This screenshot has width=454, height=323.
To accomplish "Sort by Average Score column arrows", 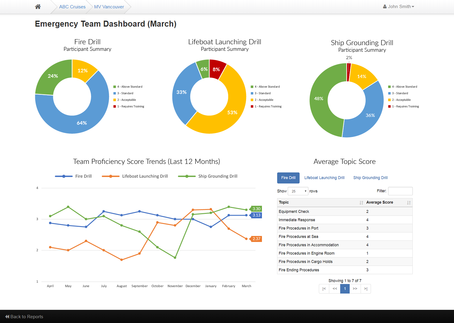I will click(x=409, y=203).
